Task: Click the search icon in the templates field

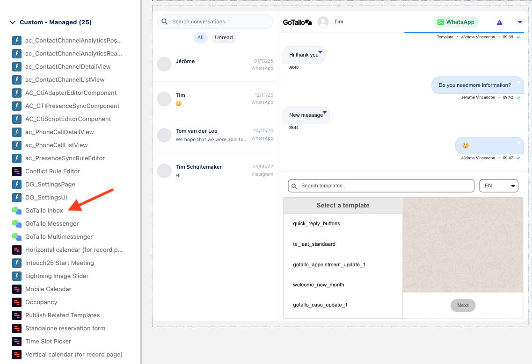Action: pyautogui.click(x=294, y=186)
